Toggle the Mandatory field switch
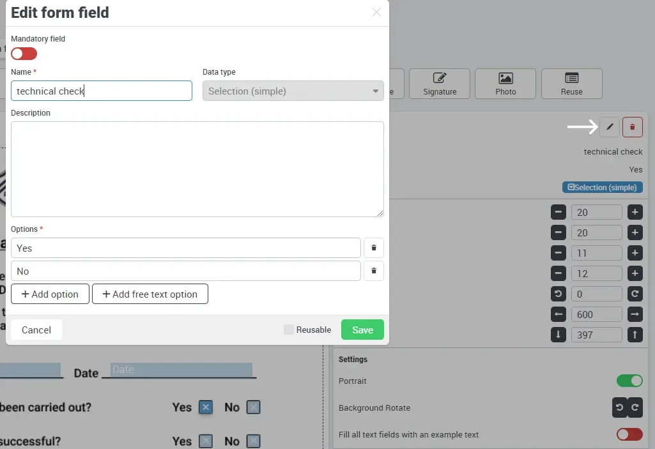 24,54
